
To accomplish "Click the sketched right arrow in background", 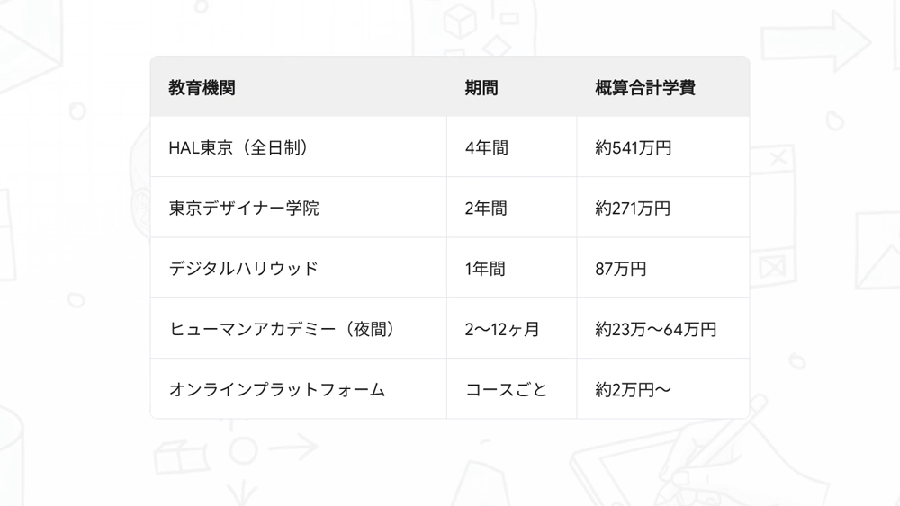I will click(x=814, y=41).
